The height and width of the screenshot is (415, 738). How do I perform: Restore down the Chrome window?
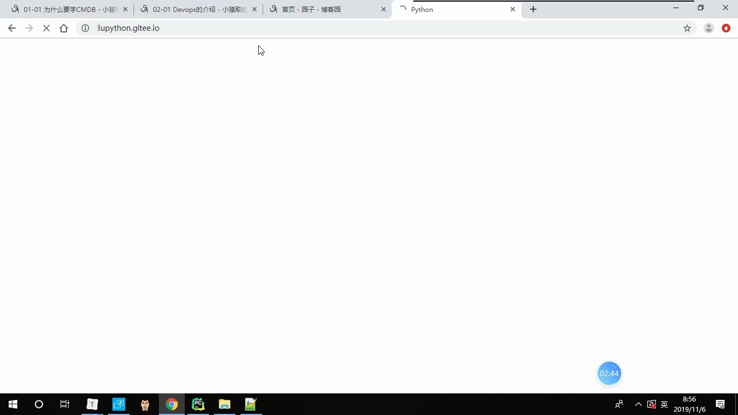(x=701, y=8)
